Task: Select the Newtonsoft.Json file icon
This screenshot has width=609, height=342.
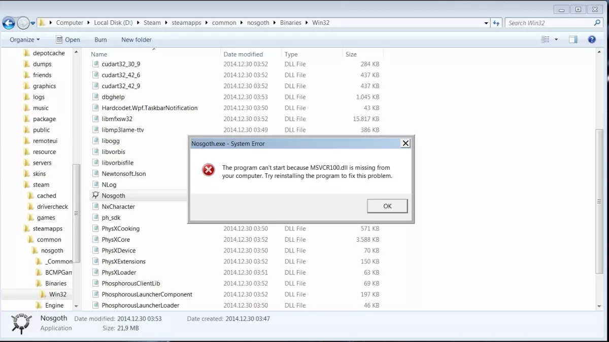Action: [x=95, y=174]
